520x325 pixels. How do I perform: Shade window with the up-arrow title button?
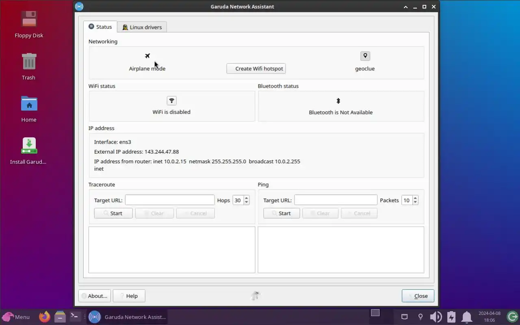click(405, 7)
